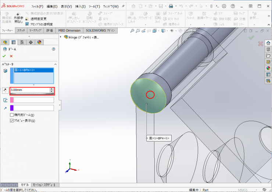Open the DisplayManager color ball tab
This screenshot has width=272, height=192.
[x=39, y=43]
